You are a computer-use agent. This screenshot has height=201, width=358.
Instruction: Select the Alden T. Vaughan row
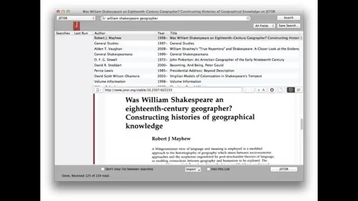click(x=197, y=49)
